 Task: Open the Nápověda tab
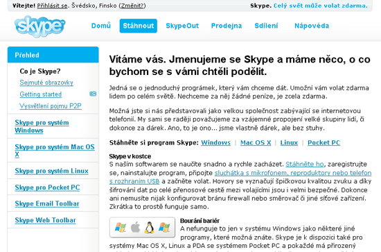coord(312,26)
